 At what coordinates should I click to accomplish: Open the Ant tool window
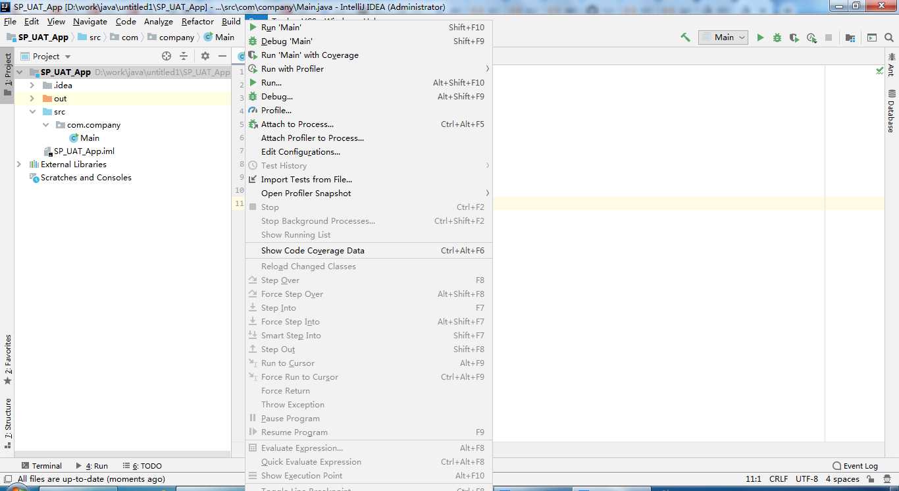coord(891,65)
